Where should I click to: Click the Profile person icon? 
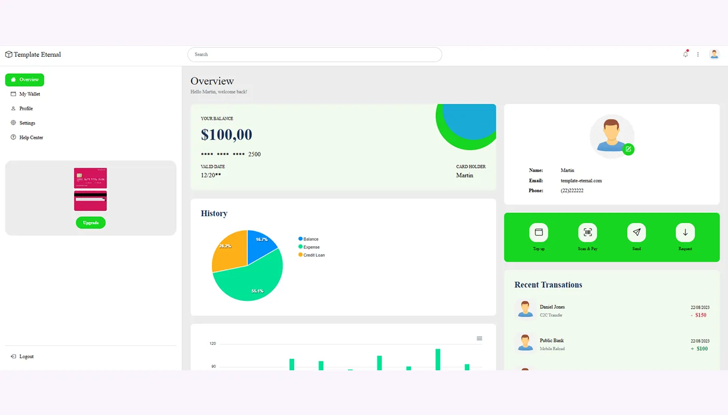pos(14,109)
